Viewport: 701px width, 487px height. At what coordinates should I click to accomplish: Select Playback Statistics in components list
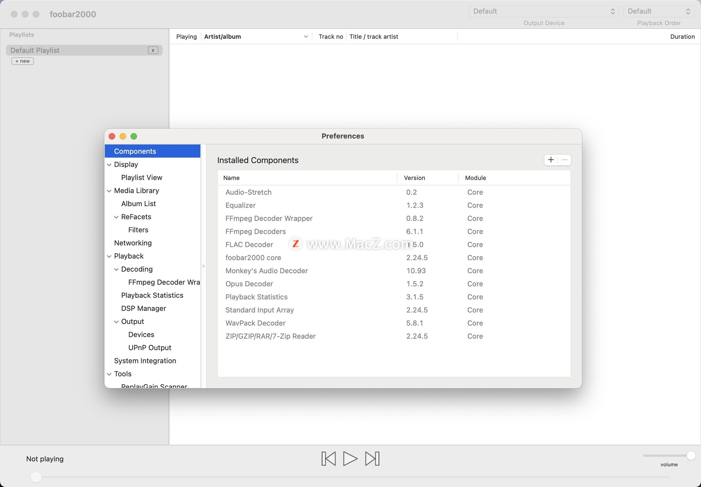pyautogui.click(x=394, y=297)
